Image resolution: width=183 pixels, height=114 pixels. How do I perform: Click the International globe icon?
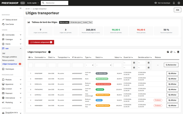[3, 98]
